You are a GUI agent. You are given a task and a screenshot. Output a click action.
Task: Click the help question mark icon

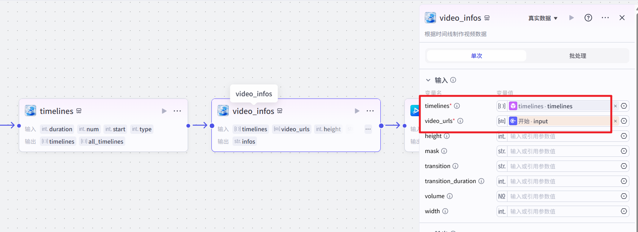click(x=588, y=18)
